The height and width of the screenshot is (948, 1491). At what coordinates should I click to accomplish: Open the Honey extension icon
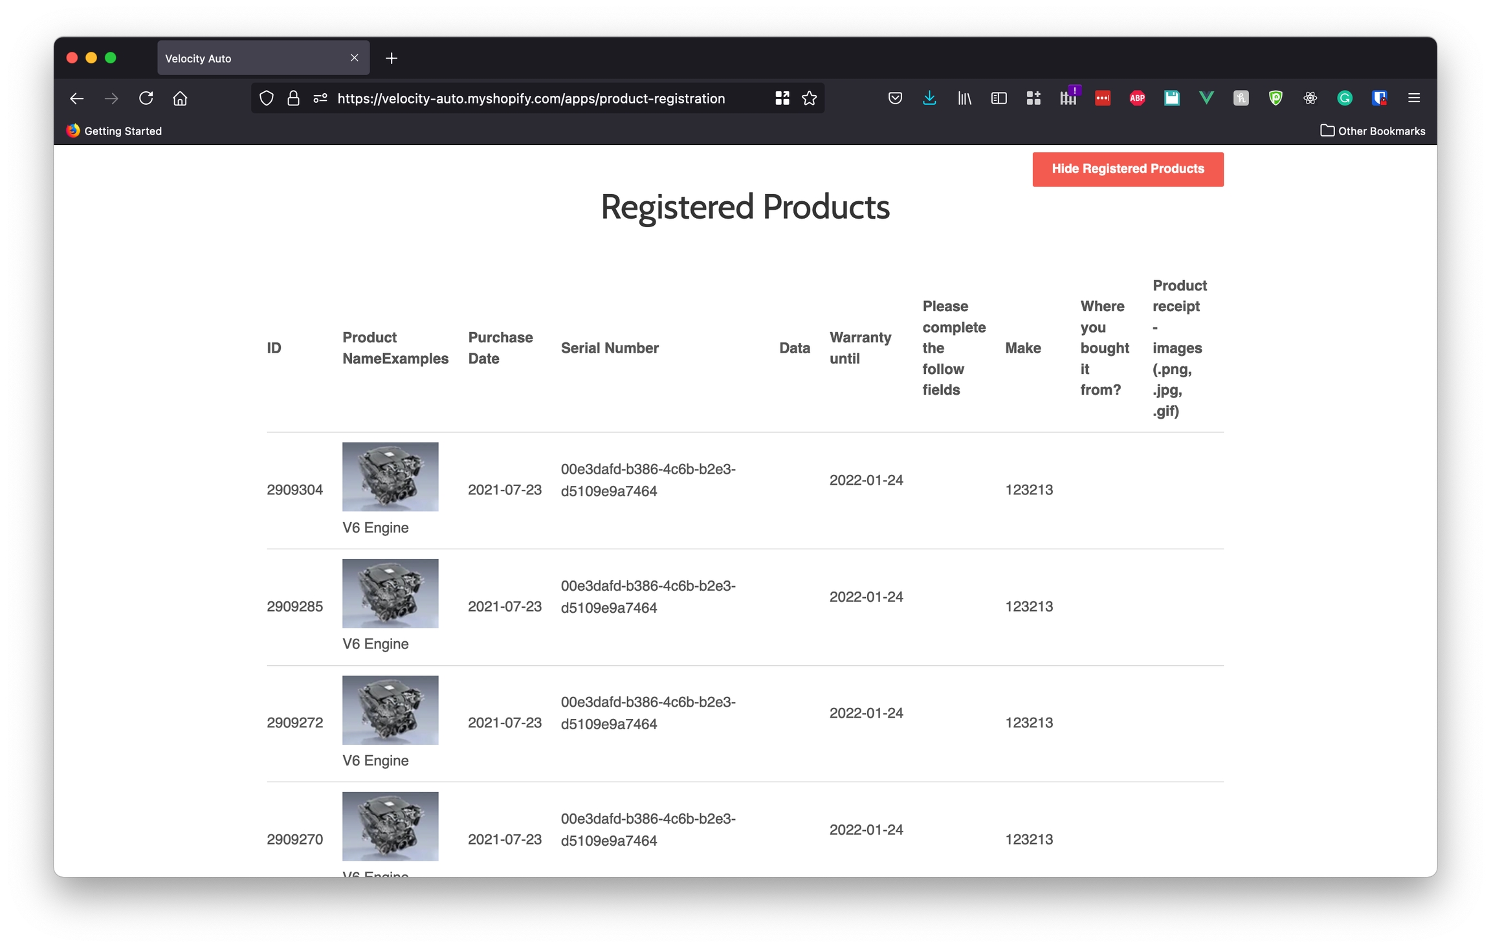(1241, 98)
